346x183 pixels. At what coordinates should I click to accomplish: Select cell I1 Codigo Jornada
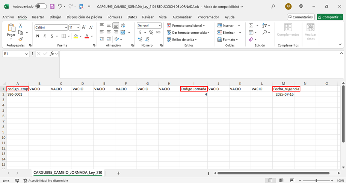[193, 89]
